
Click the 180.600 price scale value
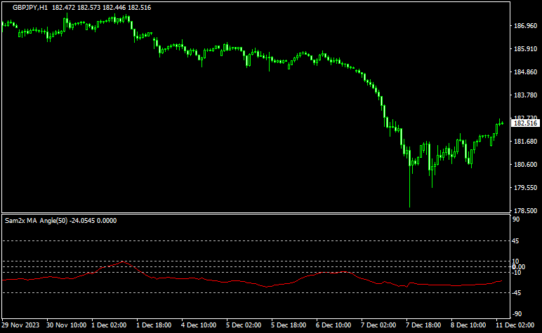[525, 165]
